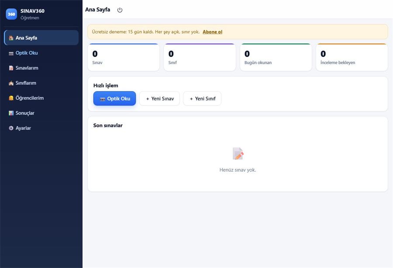Viewport: 393px width, 268px height.
Task: Add a new class with Yeni Sınıf
Action: (202, 98)
